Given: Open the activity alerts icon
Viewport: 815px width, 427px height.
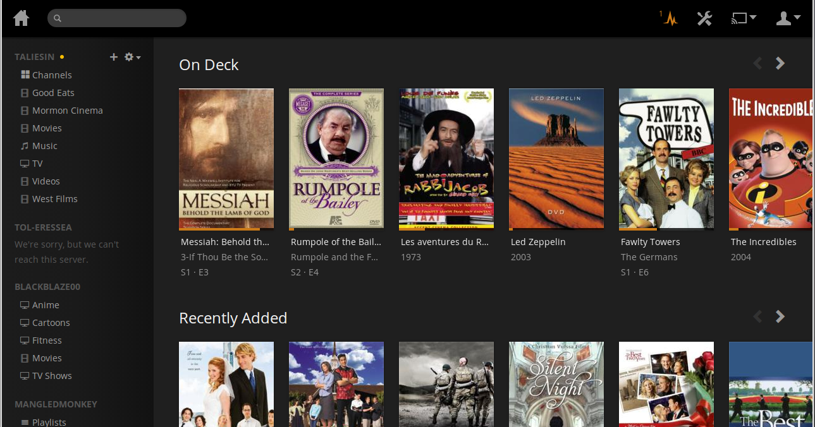Looking at the screenshot, I should [x=669, y=18].
